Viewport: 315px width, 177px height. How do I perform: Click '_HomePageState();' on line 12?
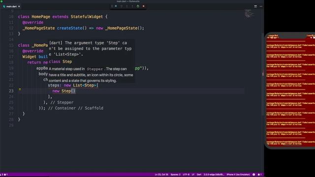pyautogui.click(x=125, y=28)
